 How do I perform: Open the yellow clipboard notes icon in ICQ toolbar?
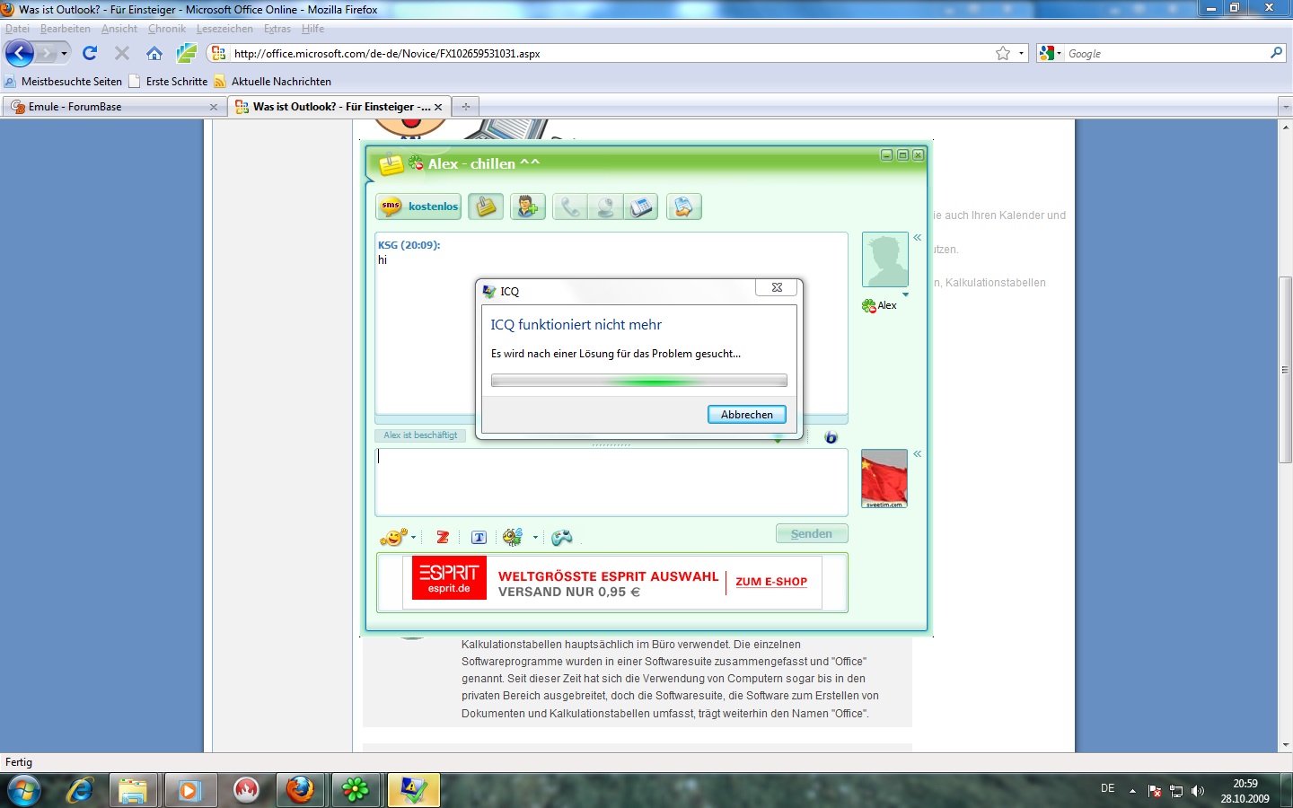486,206
